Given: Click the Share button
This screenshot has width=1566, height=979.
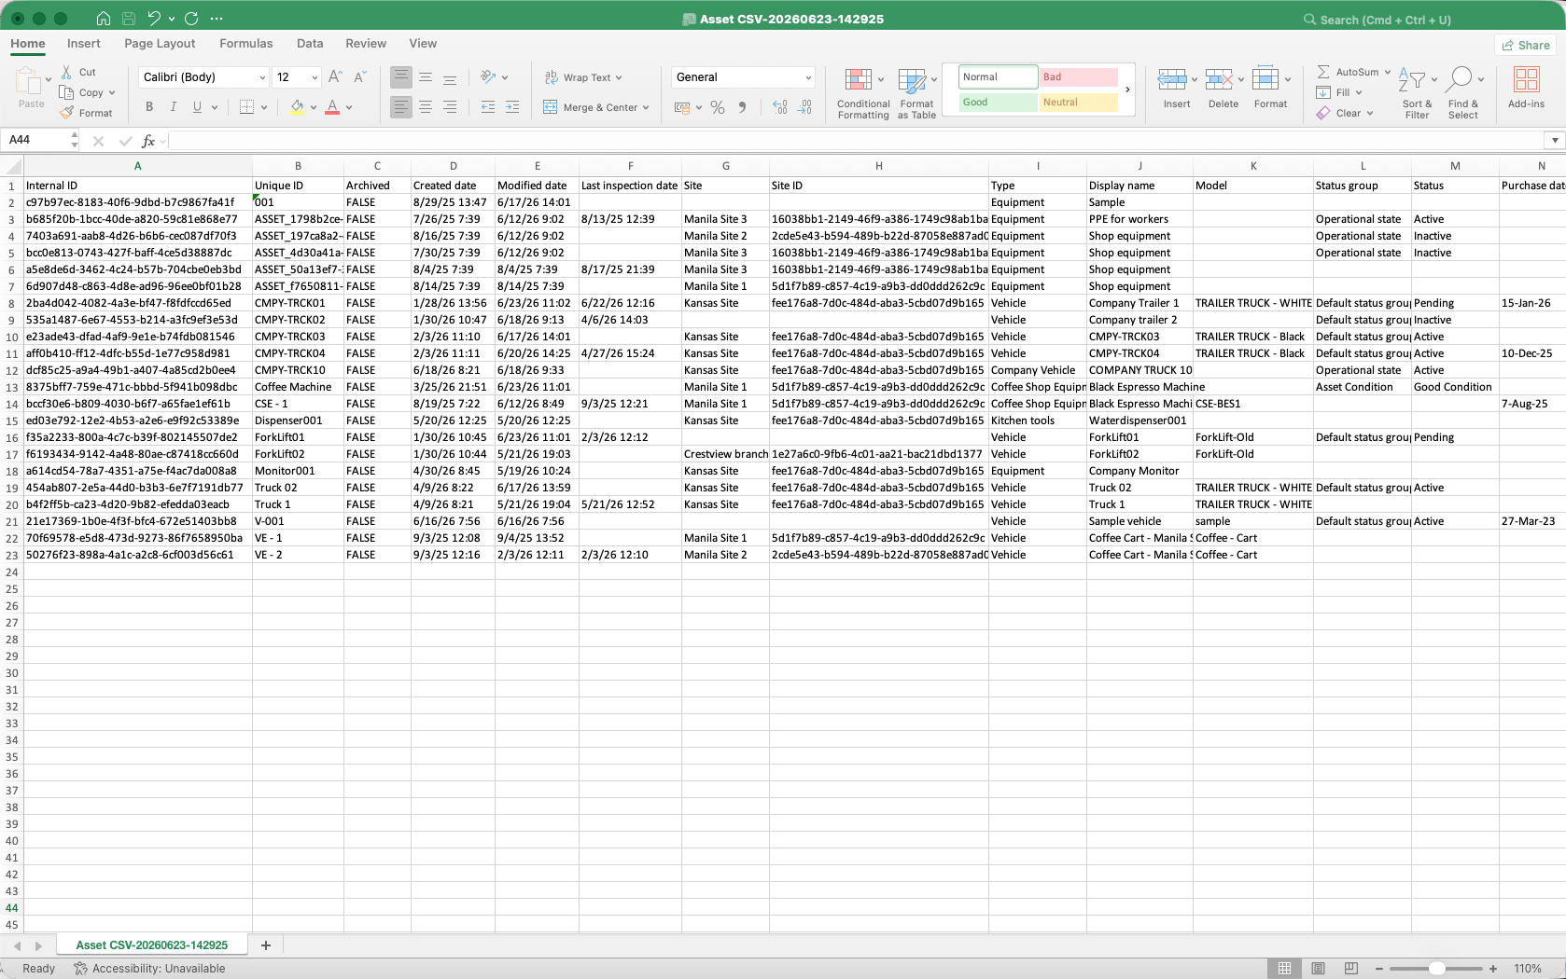Looking at the screenshot, I should pos(1527,45).
